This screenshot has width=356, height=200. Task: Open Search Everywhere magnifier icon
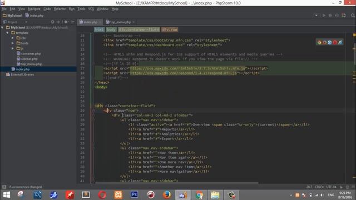[353, 16]
